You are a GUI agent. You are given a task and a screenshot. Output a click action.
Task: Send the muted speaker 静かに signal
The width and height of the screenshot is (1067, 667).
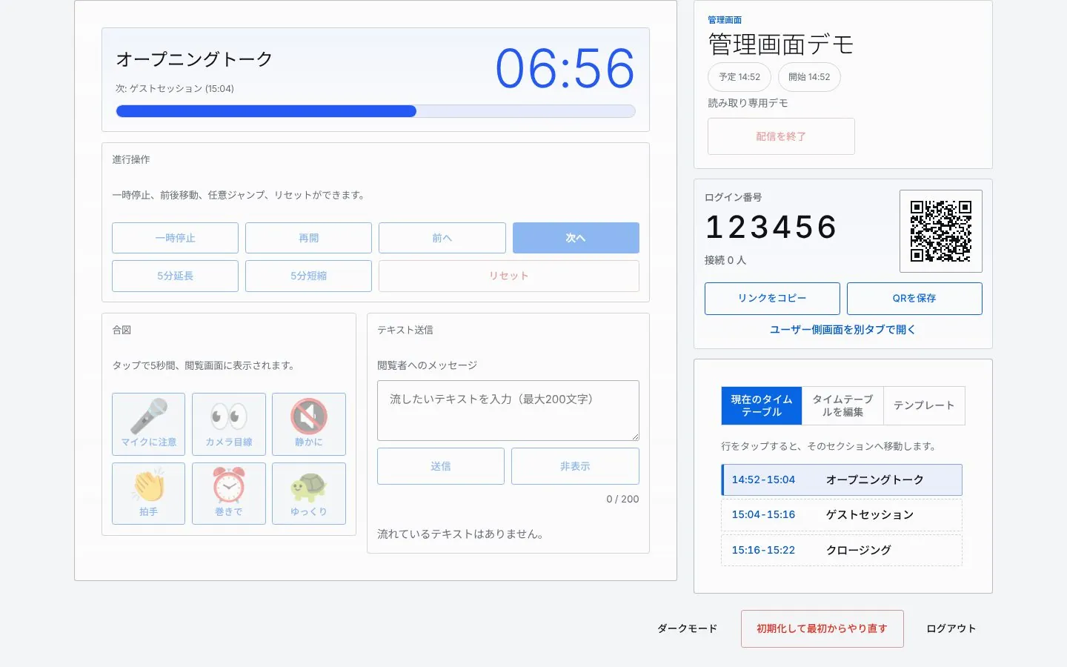(x=309, y=424)
